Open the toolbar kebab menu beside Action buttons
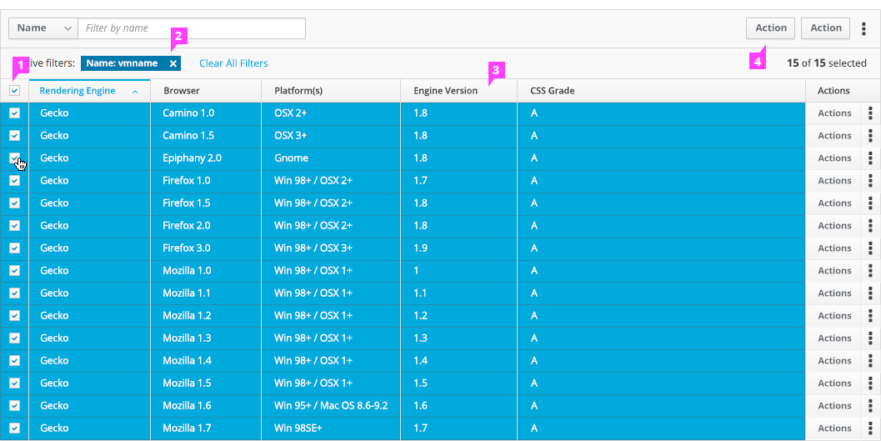 click(x=863, y=28)
